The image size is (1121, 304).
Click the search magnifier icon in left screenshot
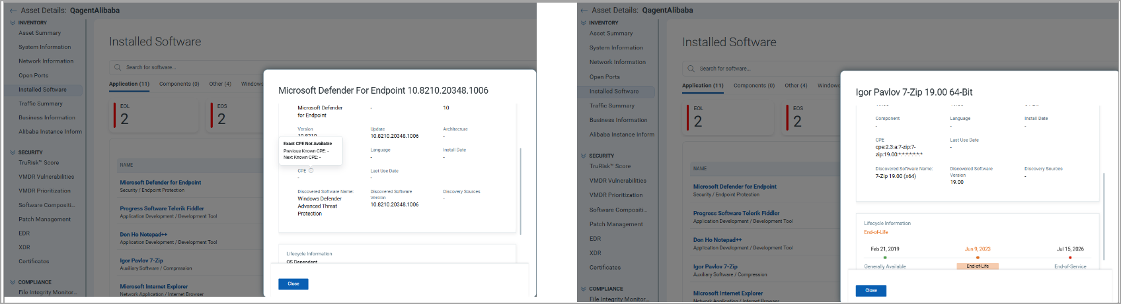point(118,67)
